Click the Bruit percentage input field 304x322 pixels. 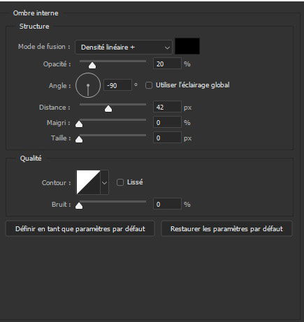point(167,204)
